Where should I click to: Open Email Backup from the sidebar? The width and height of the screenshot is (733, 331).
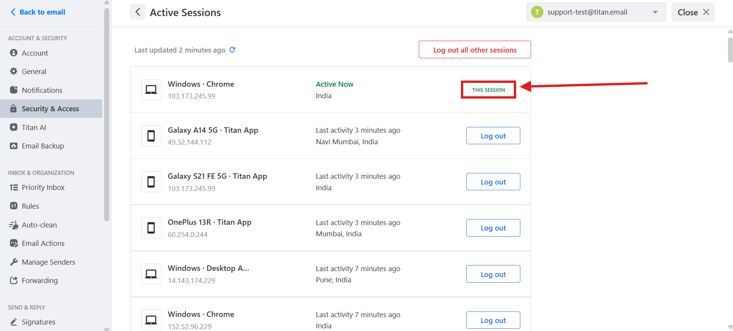[43, 146]
